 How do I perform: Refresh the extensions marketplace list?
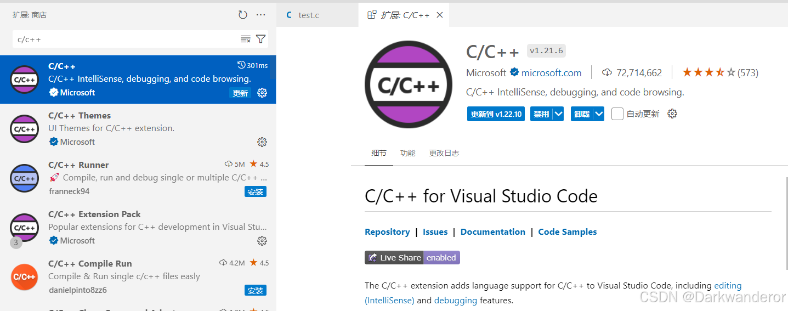click(x=243, y=15)
